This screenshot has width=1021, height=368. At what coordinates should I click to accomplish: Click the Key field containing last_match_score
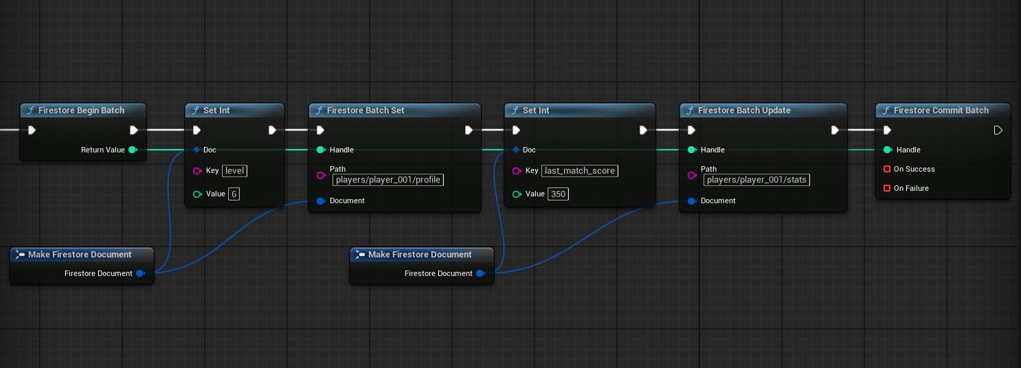579,171
